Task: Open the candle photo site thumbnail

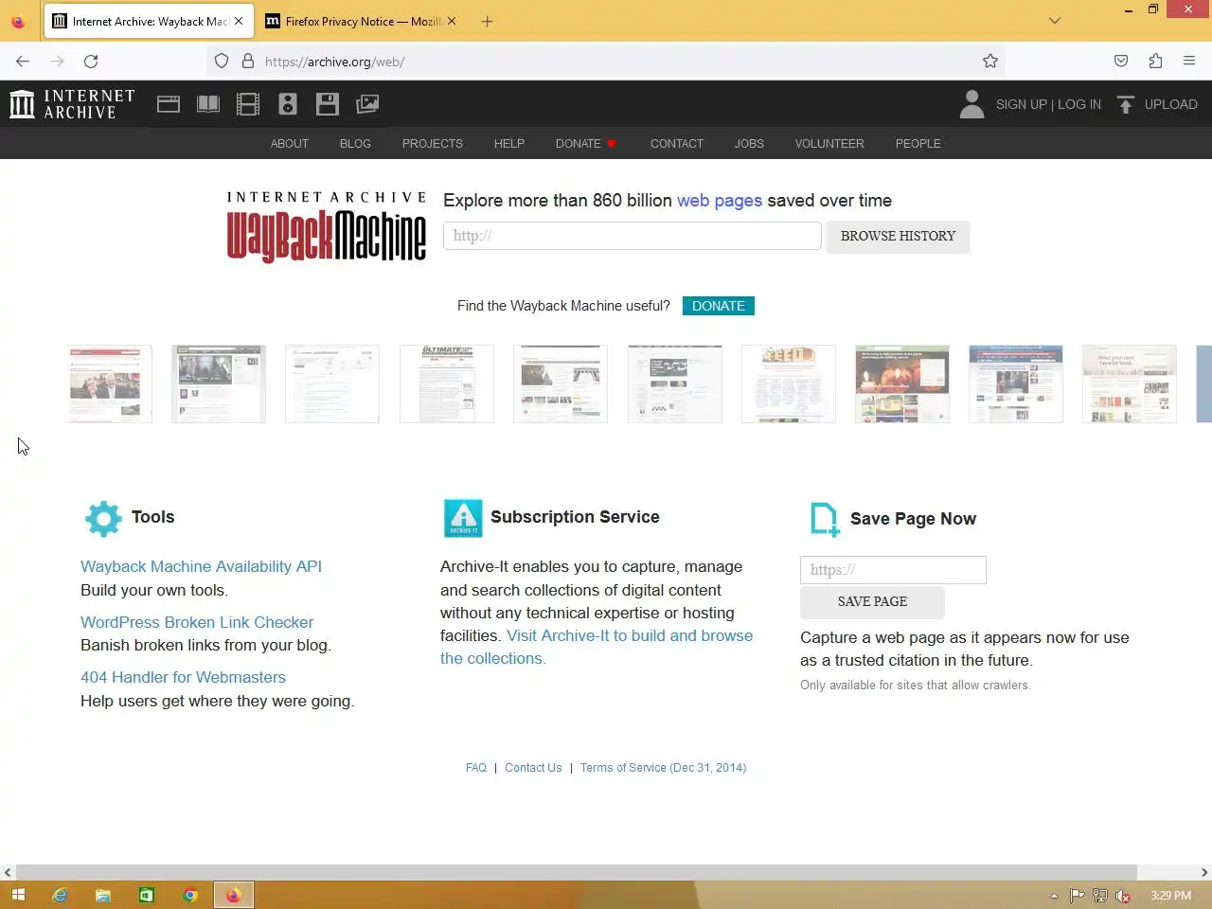Action: coord(902,383)
